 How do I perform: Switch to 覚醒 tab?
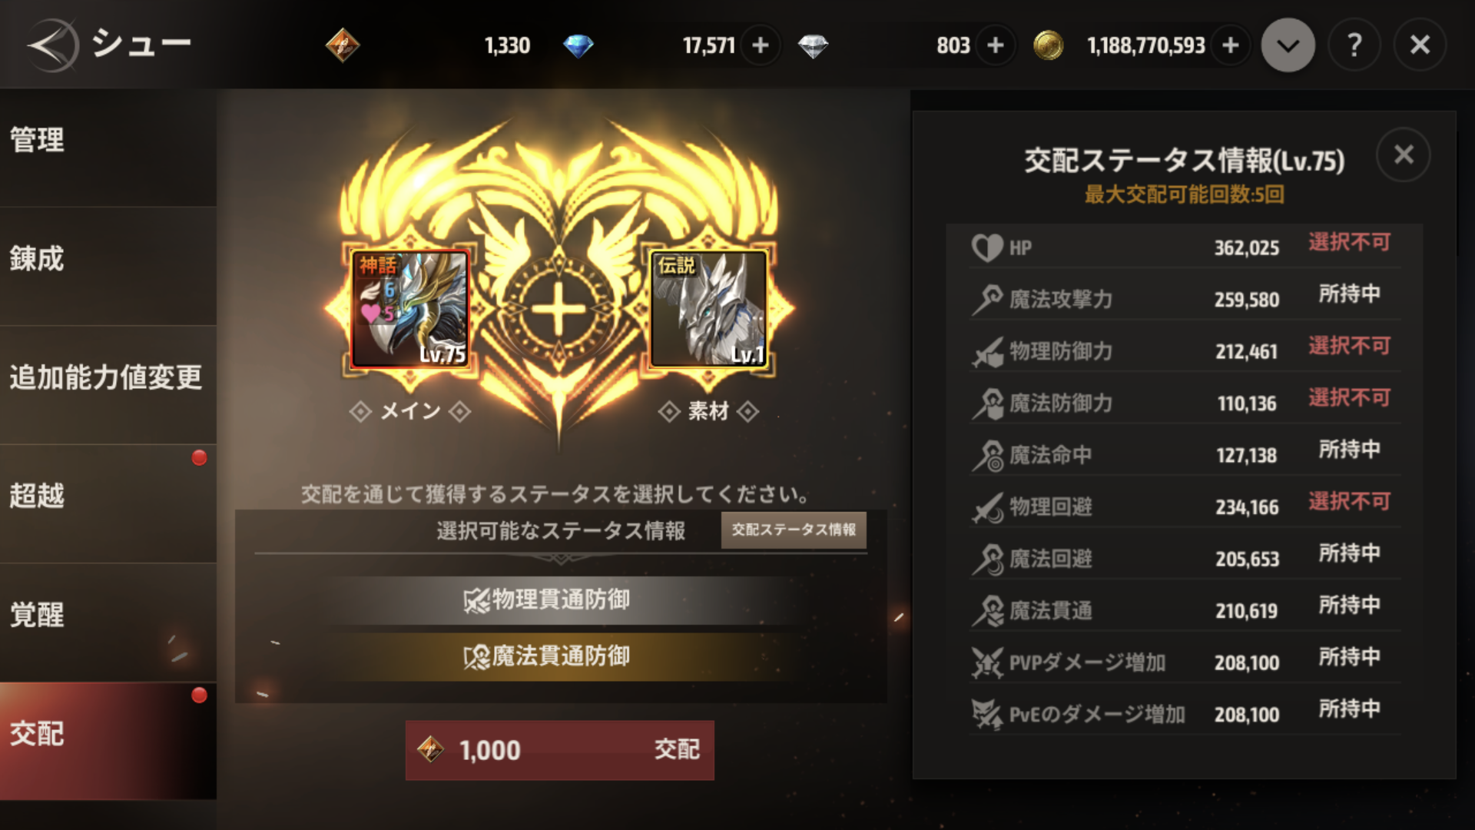(108, 615)
